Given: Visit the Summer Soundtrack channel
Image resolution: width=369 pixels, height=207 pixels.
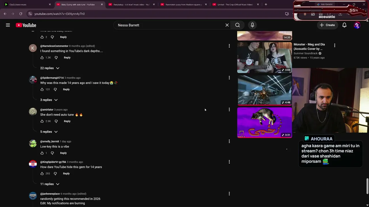Looking at the screenshot, I should (x=306, y=53).
